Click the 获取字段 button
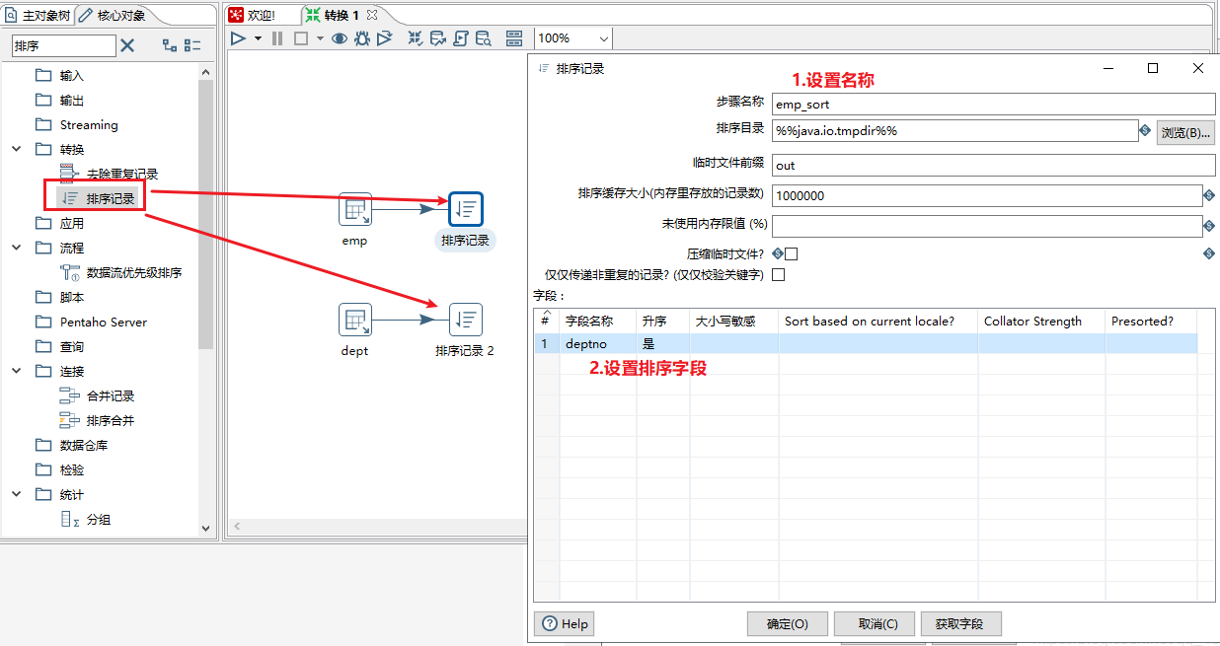Screen dimensions: 1220x646 [960, 623]
